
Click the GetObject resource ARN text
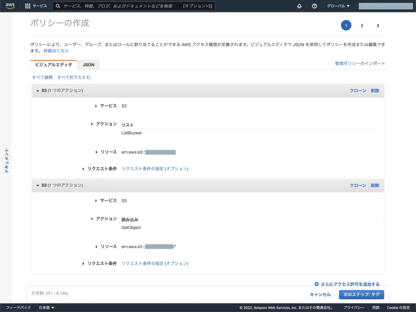coord(149,247)
